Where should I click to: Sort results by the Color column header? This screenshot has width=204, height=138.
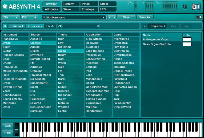coord(192,35)
